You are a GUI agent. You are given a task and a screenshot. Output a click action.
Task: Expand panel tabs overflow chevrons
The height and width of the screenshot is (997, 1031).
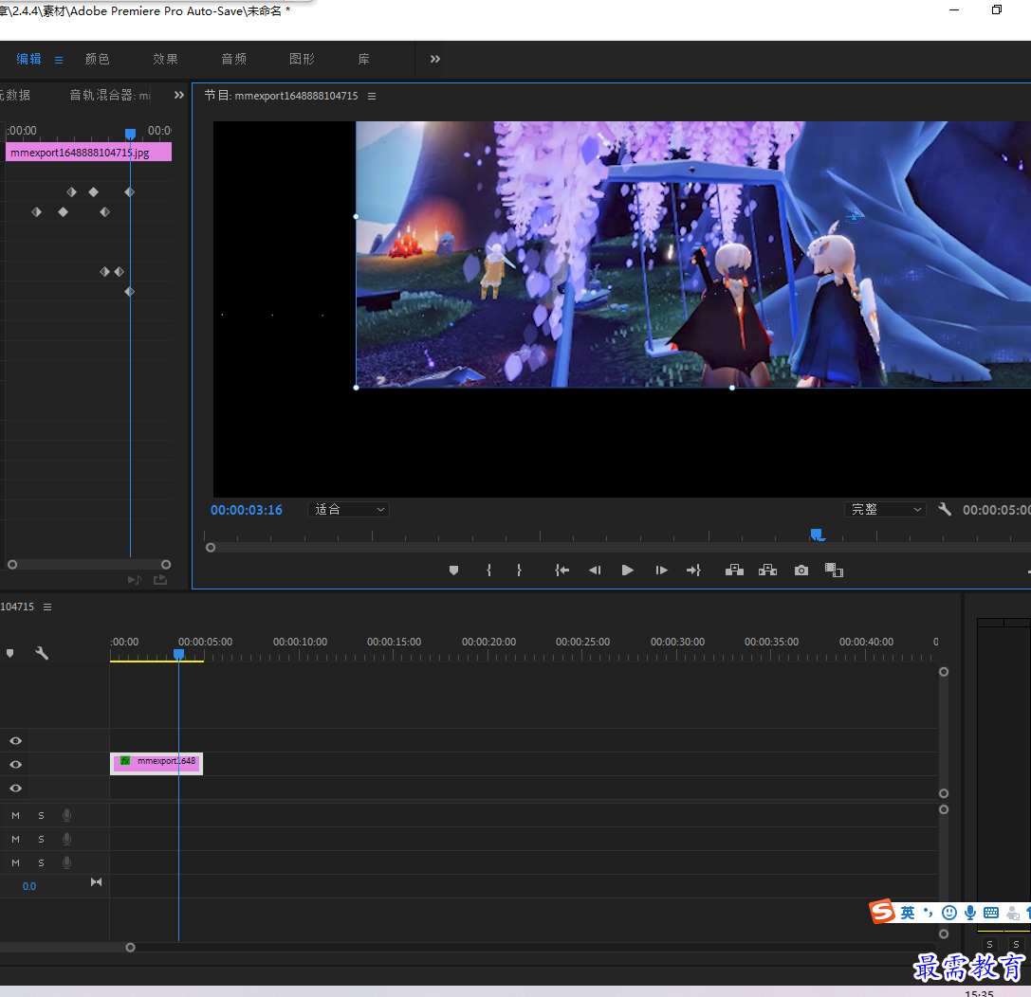[x=179, y=95]
